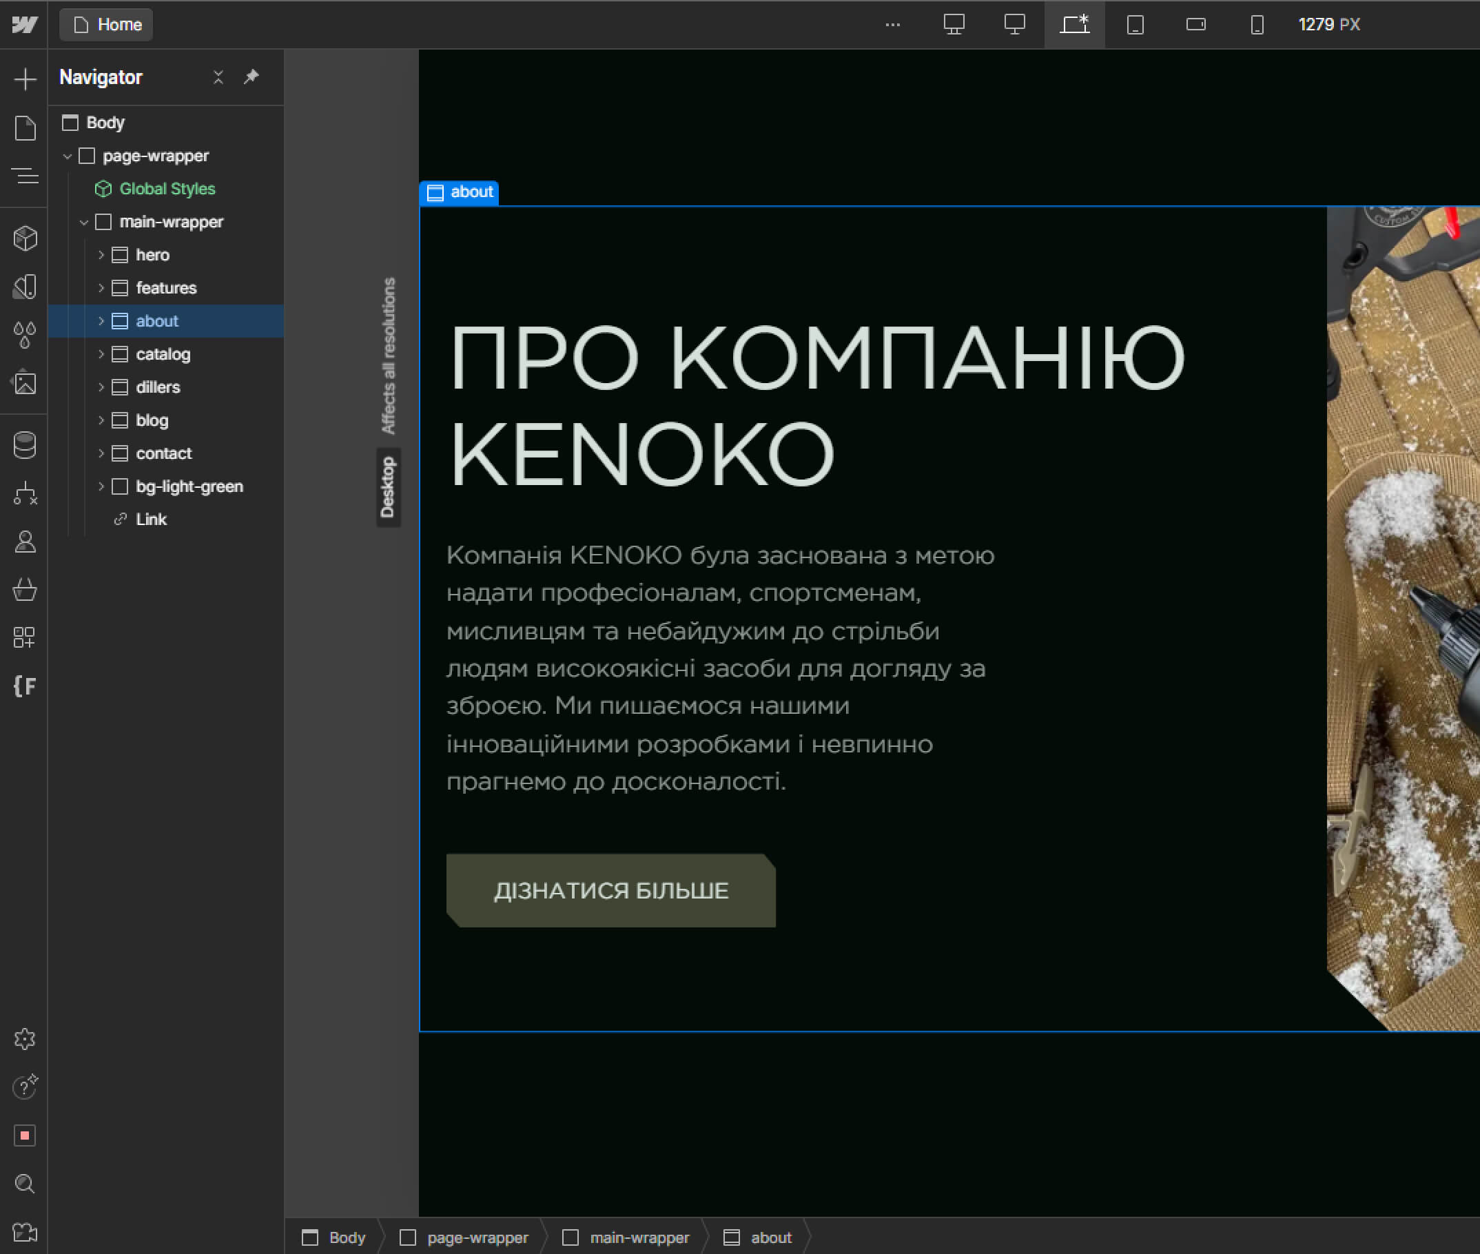Open the Assets image icon
The height and width of the screenshot is (1254, 1480).
[25, 383]
